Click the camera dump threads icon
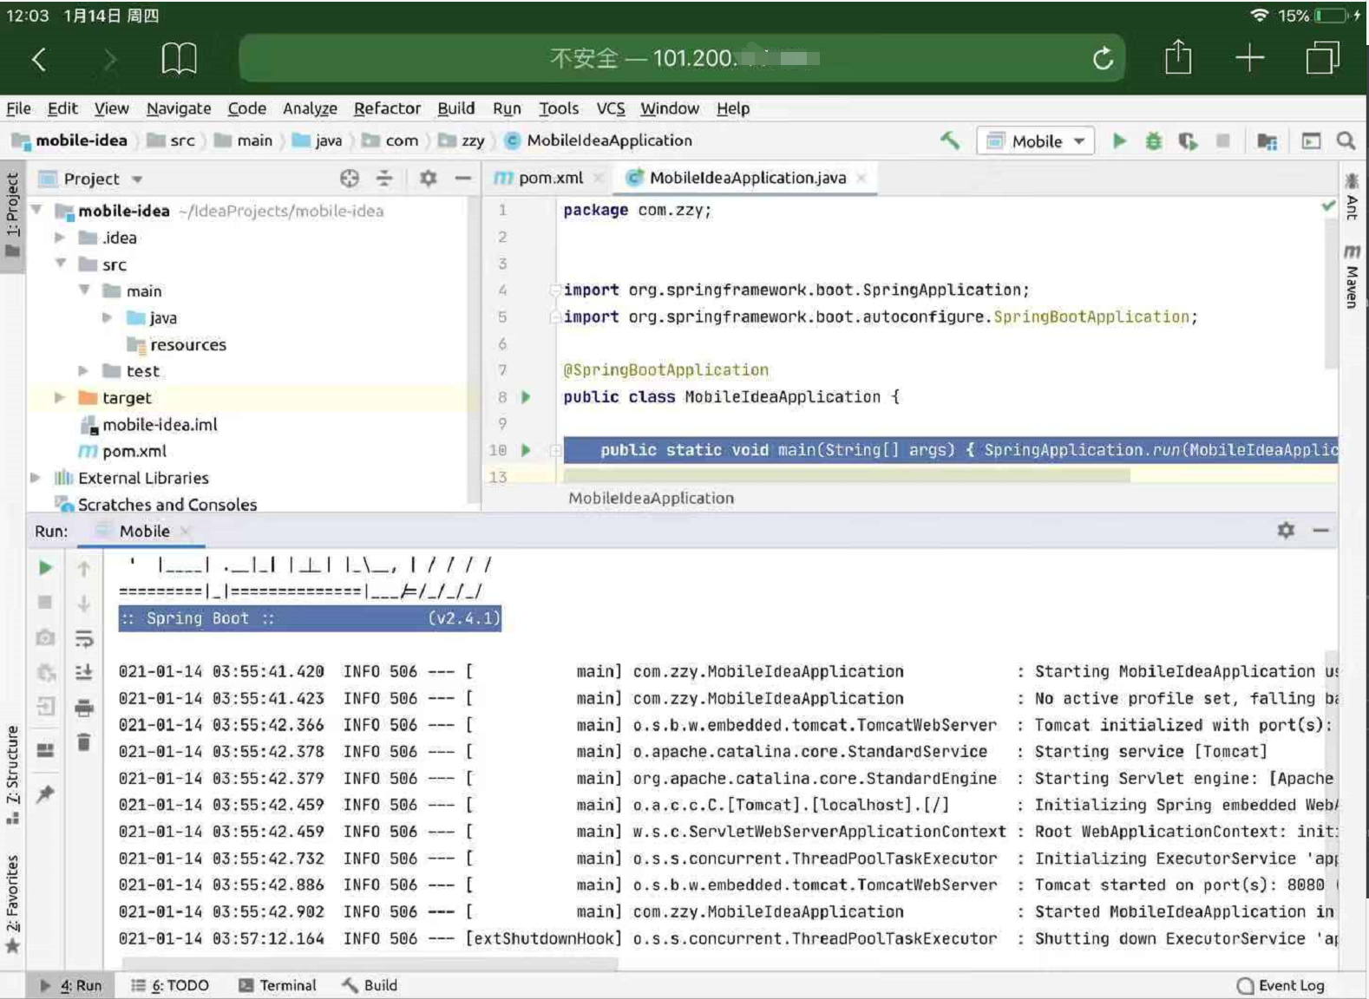The width and height of the screenshot is (1369, 999). pyautogui.click(x=45, y=638)
